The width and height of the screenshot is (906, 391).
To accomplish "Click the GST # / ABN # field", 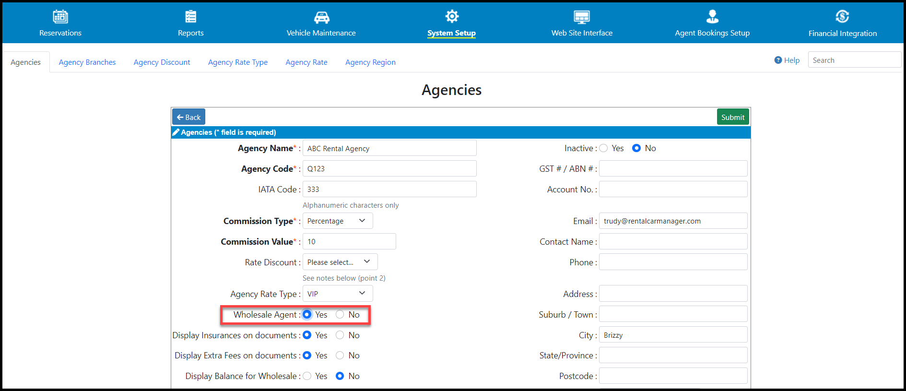I will [673, 168].
